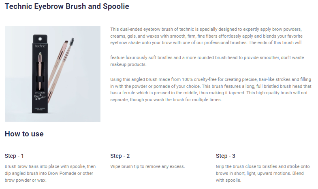Click the spoolie brush head in product photo
This screenshot has width=318, height=189.
(72, 42)
